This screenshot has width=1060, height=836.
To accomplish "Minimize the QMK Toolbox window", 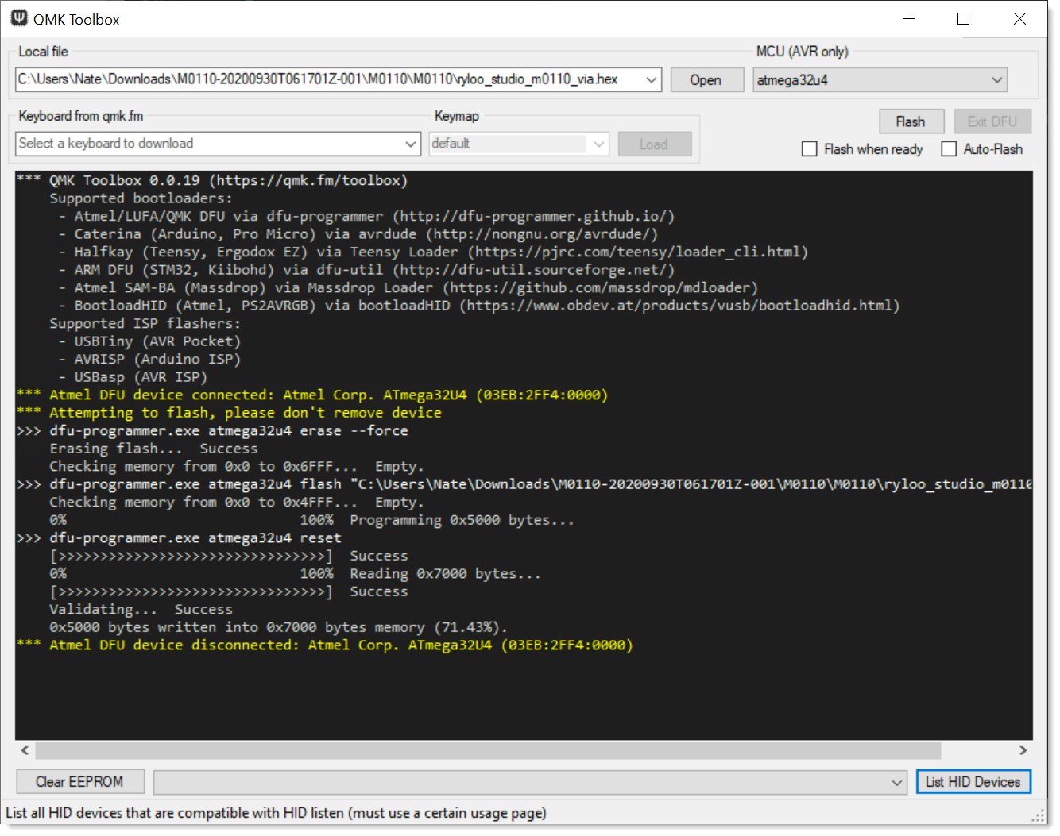I will 910,19.
